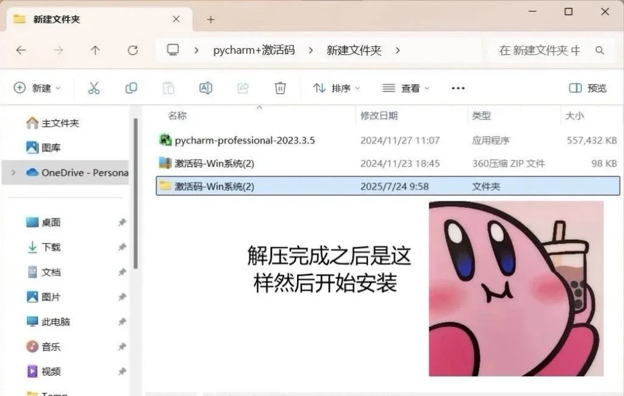Viewport: 624px width, 396px height.
Task: Click the back navigation arrow
Action: point(21,51)
